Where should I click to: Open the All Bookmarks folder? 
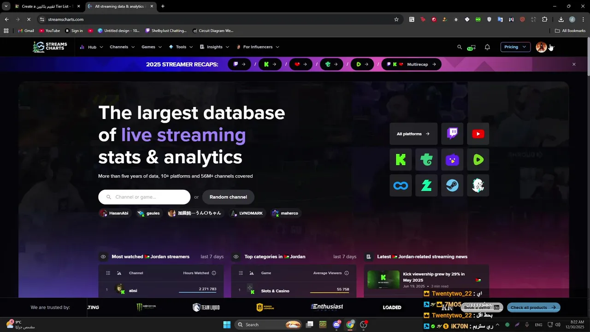point(570,31)
